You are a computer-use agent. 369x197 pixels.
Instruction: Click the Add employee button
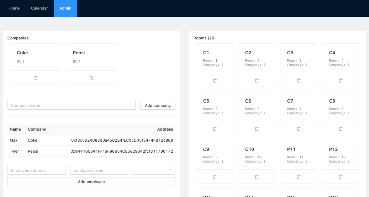(x=91, y=182)
